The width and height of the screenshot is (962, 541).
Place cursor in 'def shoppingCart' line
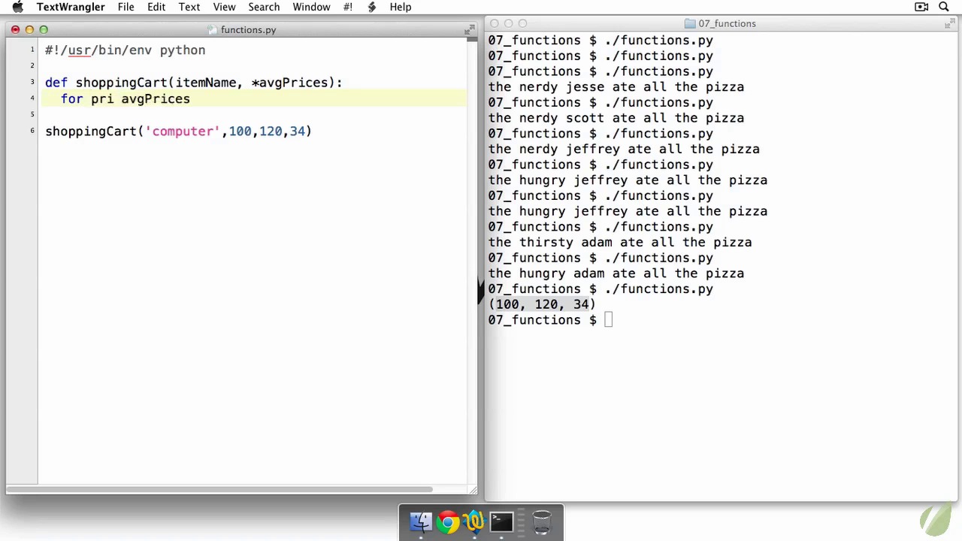click(x=193, y=83)
